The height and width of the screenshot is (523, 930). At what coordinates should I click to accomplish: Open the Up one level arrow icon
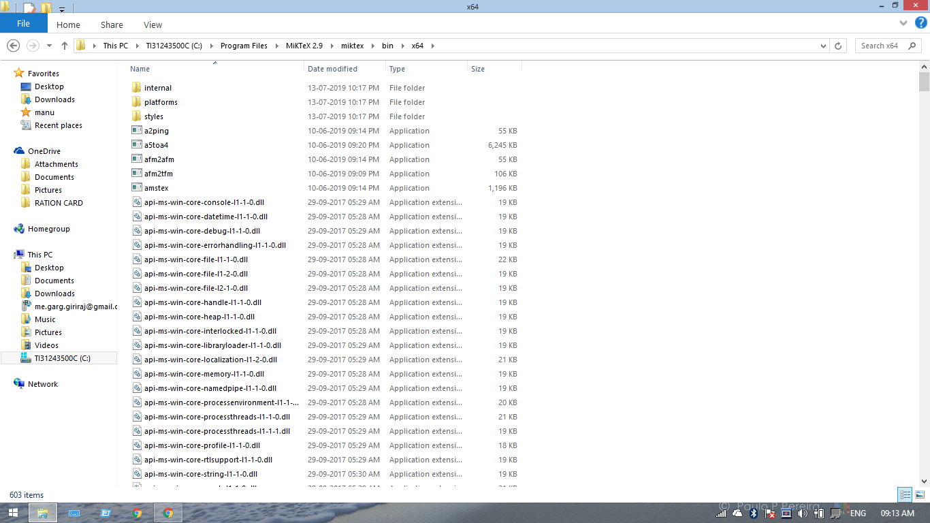click(64, 46)
